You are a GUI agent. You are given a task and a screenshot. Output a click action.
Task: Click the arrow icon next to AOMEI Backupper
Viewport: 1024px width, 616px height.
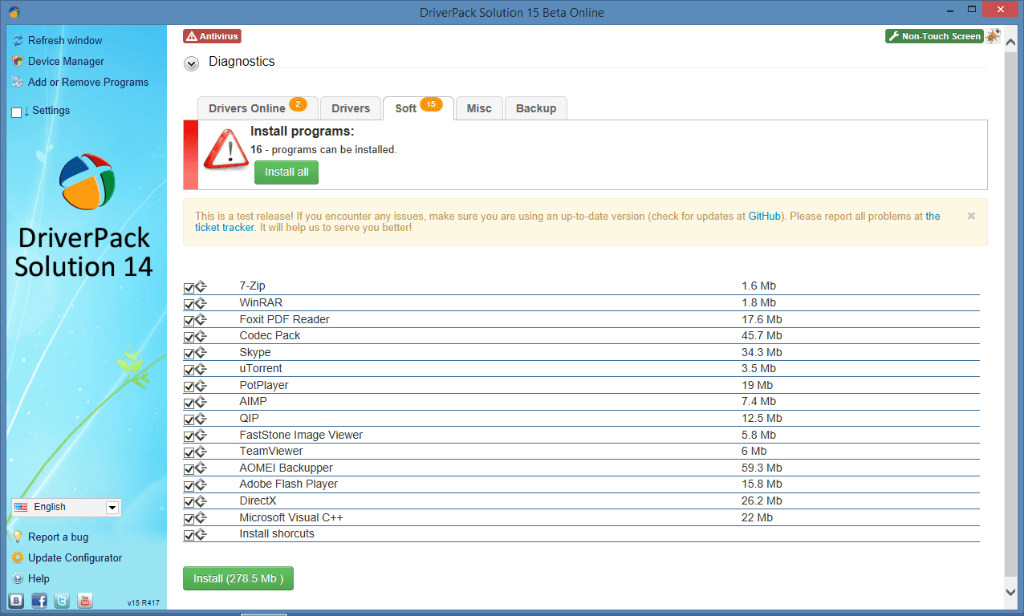pos(201,468)
